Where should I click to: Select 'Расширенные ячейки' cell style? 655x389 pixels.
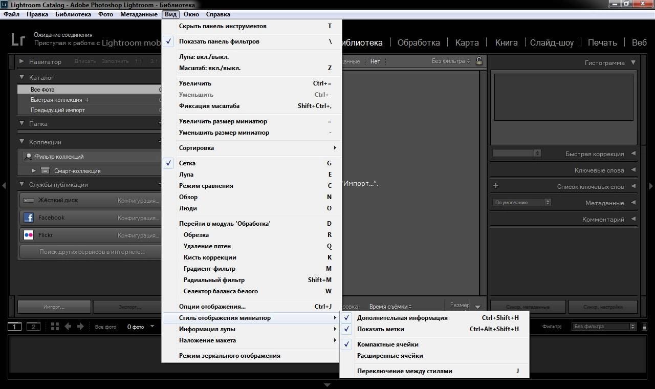click(x=434, y=356)
